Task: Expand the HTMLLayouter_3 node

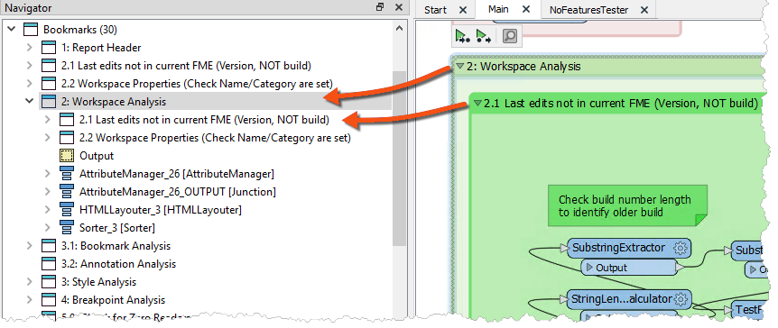Action: tap(48, 210)
